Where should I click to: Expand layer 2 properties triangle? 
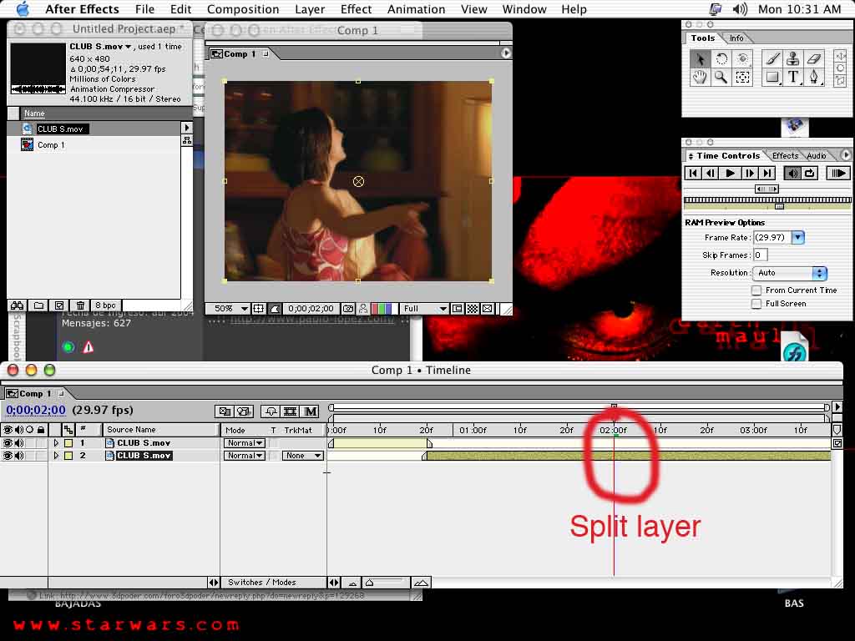coord(56,456)
